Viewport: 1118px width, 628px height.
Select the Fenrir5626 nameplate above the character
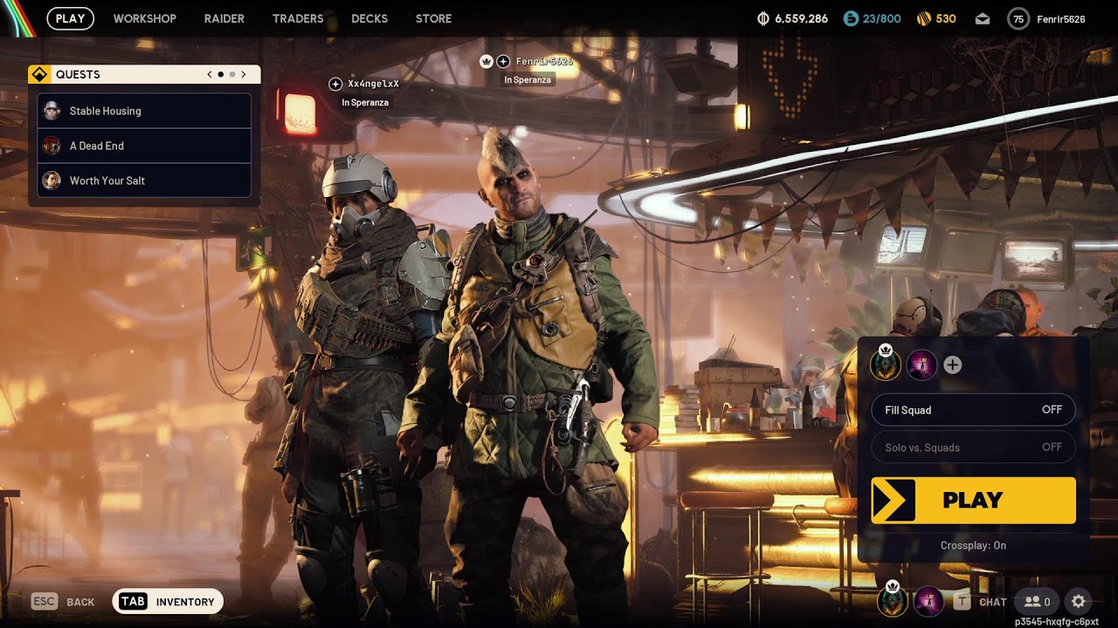tap(544, 61)
